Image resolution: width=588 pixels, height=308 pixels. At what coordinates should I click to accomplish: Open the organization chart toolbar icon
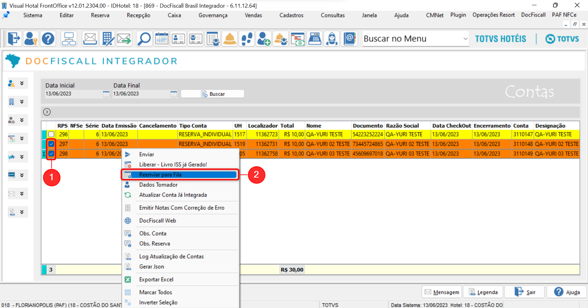[x=69, y=39]
